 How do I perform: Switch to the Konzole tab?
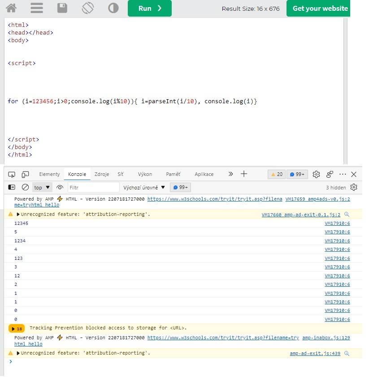coord(77,174)
